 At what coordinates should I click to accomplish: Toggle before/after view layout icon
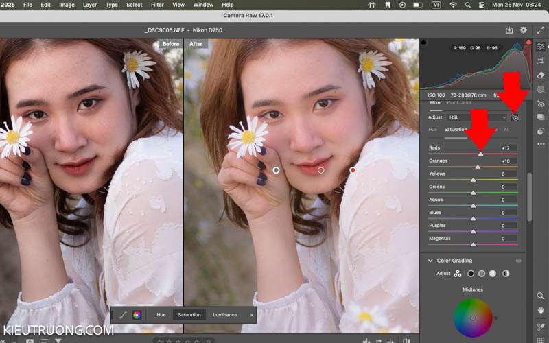pyautogui.click(x=406, y=340)
